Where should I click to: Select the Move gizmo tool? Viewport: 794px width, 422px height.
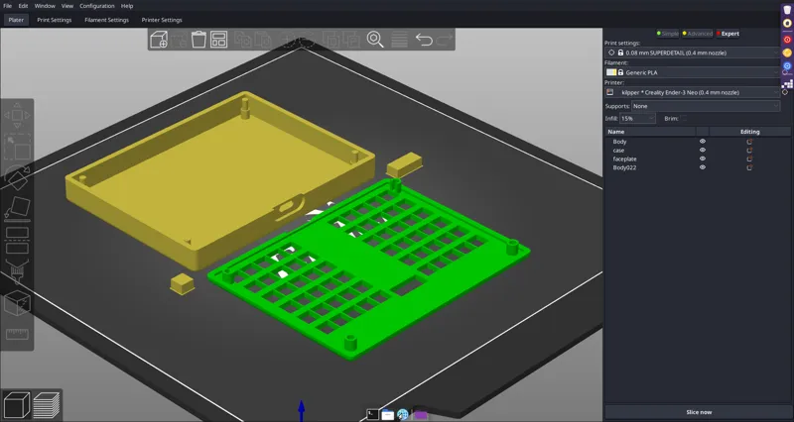click(17, 115)
